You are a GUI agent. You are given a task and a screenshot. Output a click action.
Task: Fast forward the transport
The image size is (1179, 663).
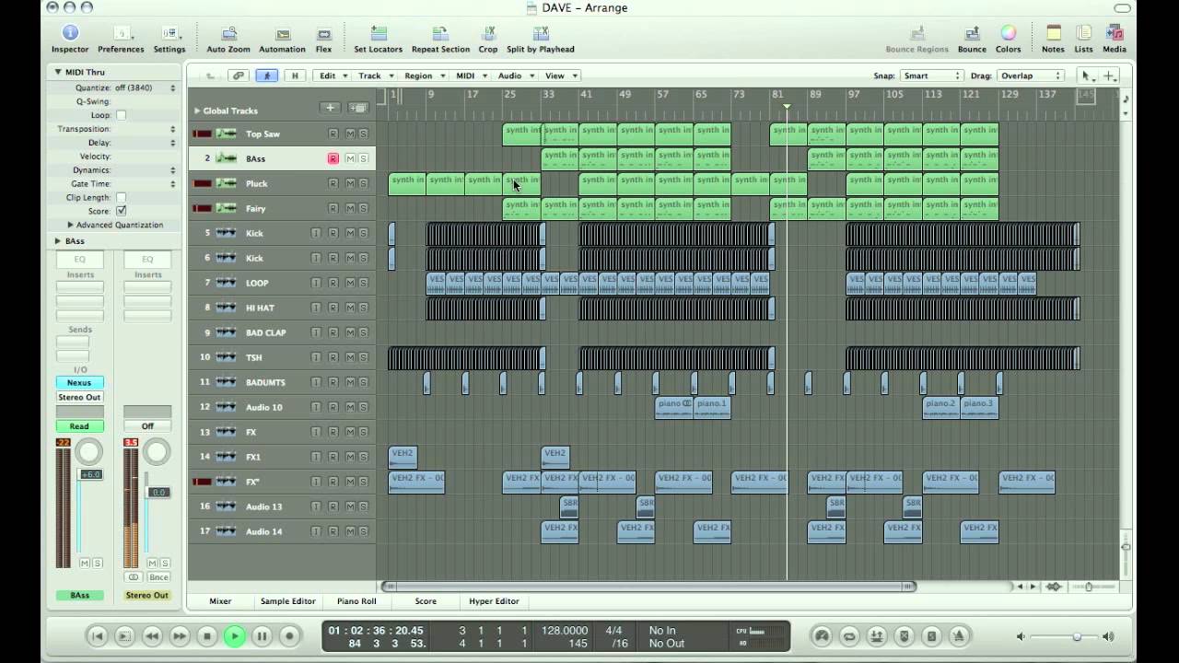[x=180, y=635]
